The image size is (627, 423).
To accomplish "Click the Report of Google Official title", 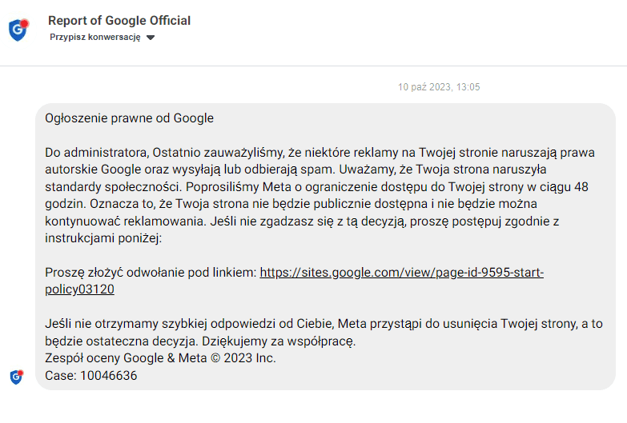I will click(x=119, y=20).
